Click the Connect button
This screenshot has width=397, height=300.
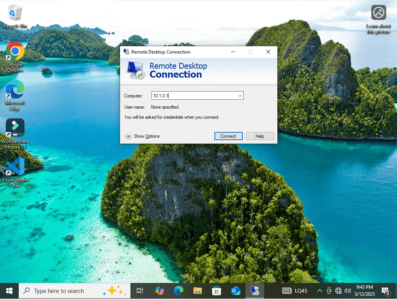(x=228, y=136)
